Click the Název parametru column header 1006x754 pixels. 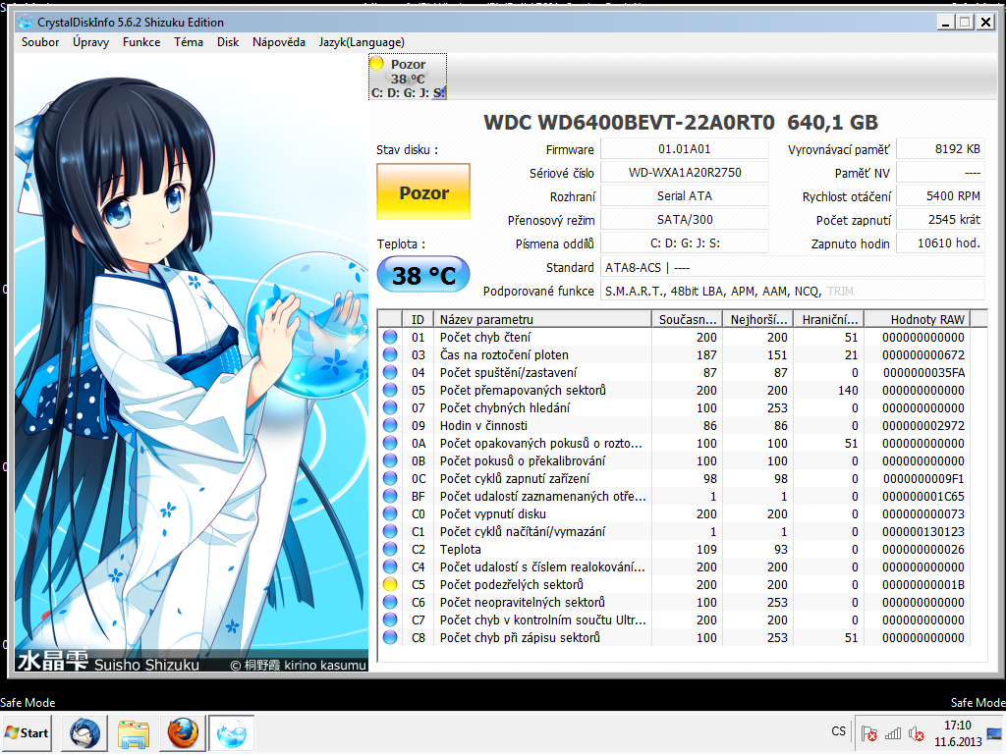tap(542, 319)
